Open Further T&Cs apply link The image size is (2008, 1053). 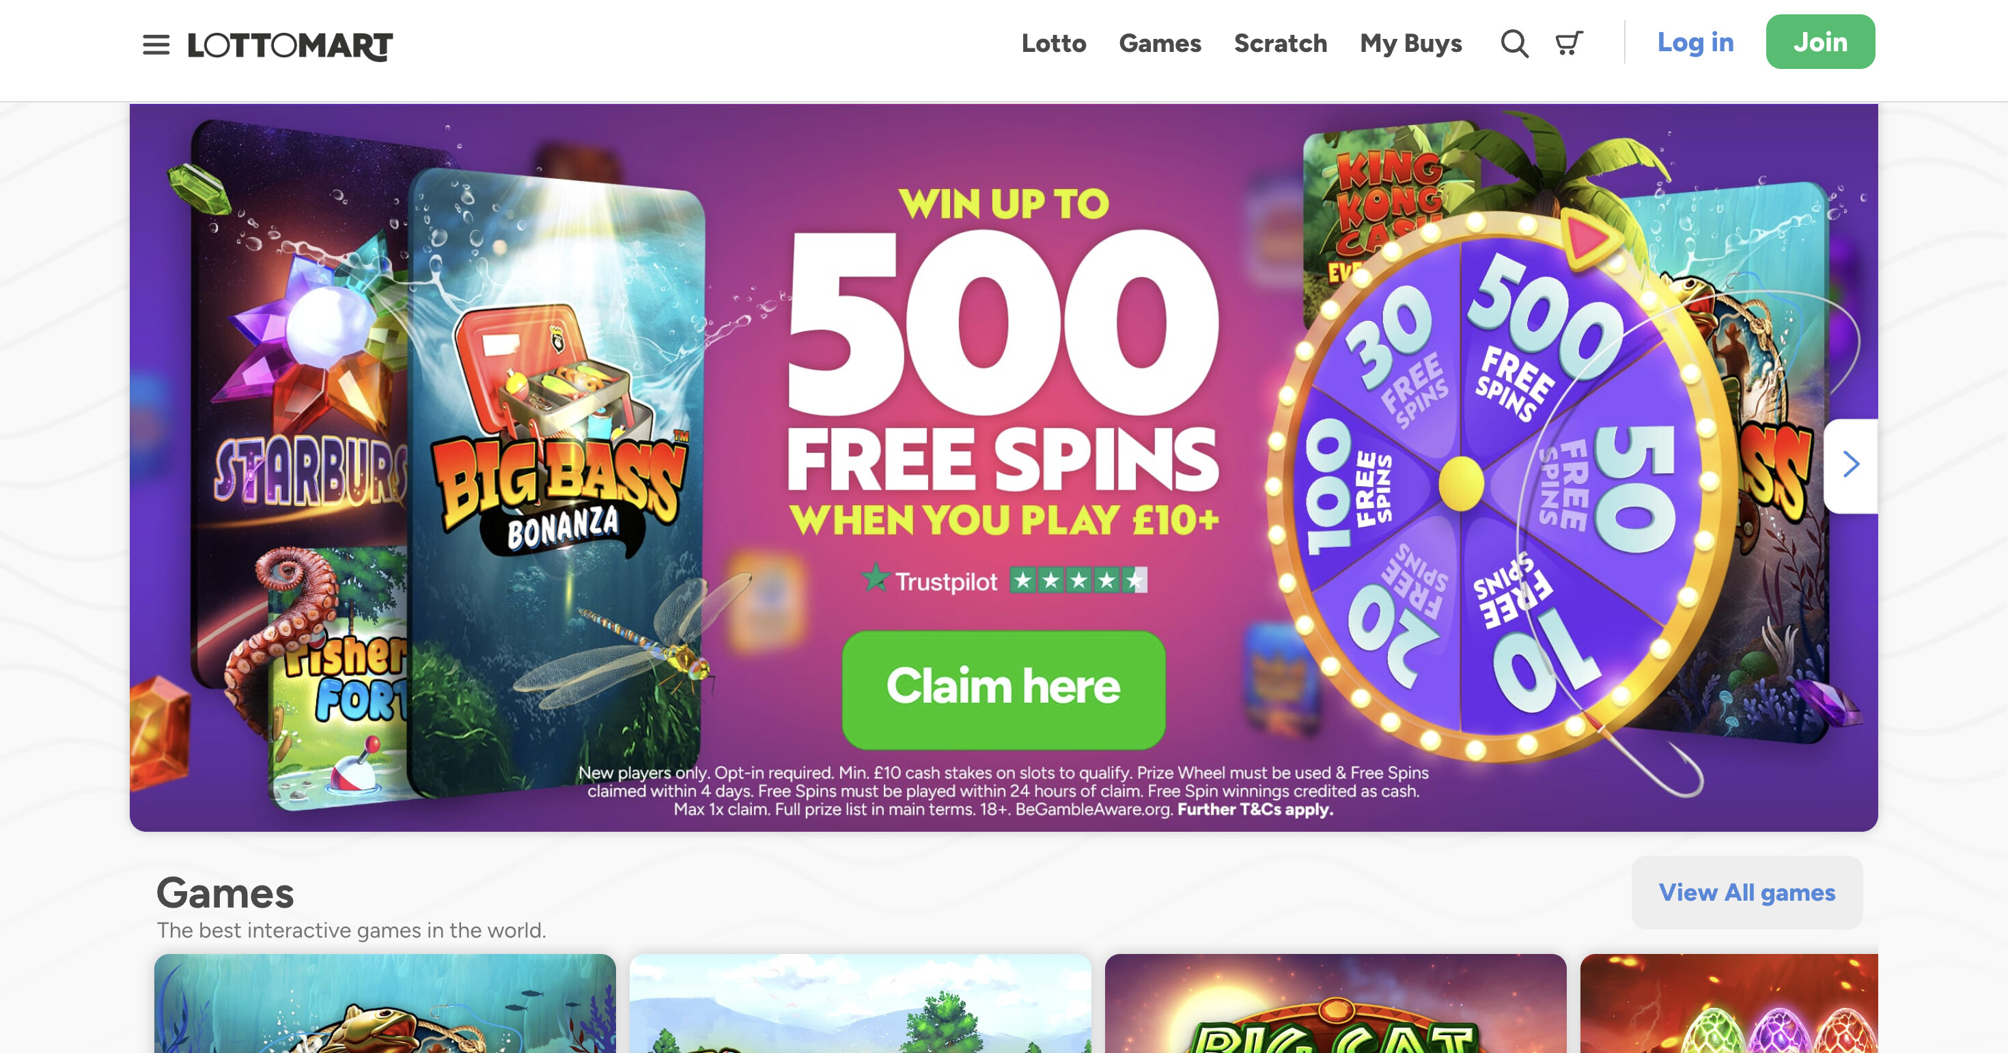pyautogui.click(x=1255, y=809)
